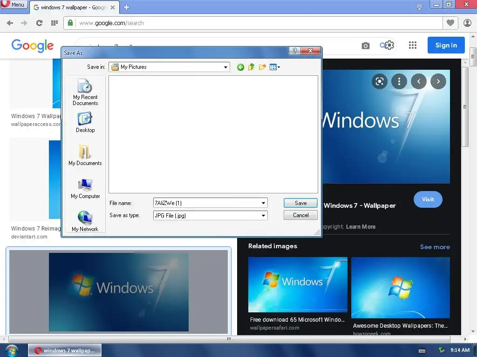Viewport: 477px width, 357px height.
Task: Open the Opera tab menu icon
Action: (419, 7)
